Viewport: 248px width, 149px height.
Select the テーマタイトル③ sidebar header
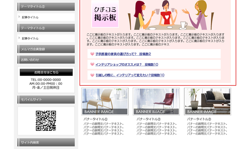coord(46,28)
